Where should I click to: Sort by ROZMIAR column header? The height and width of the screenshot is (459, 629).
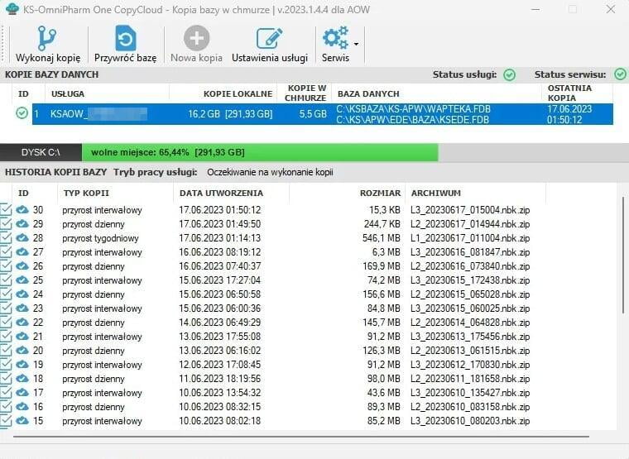click(x=380, y=193)
